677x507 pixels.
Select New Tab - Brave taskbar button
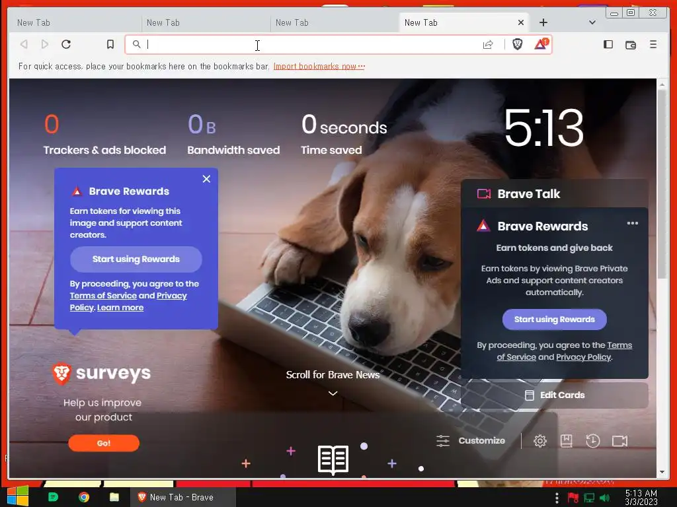183,497
